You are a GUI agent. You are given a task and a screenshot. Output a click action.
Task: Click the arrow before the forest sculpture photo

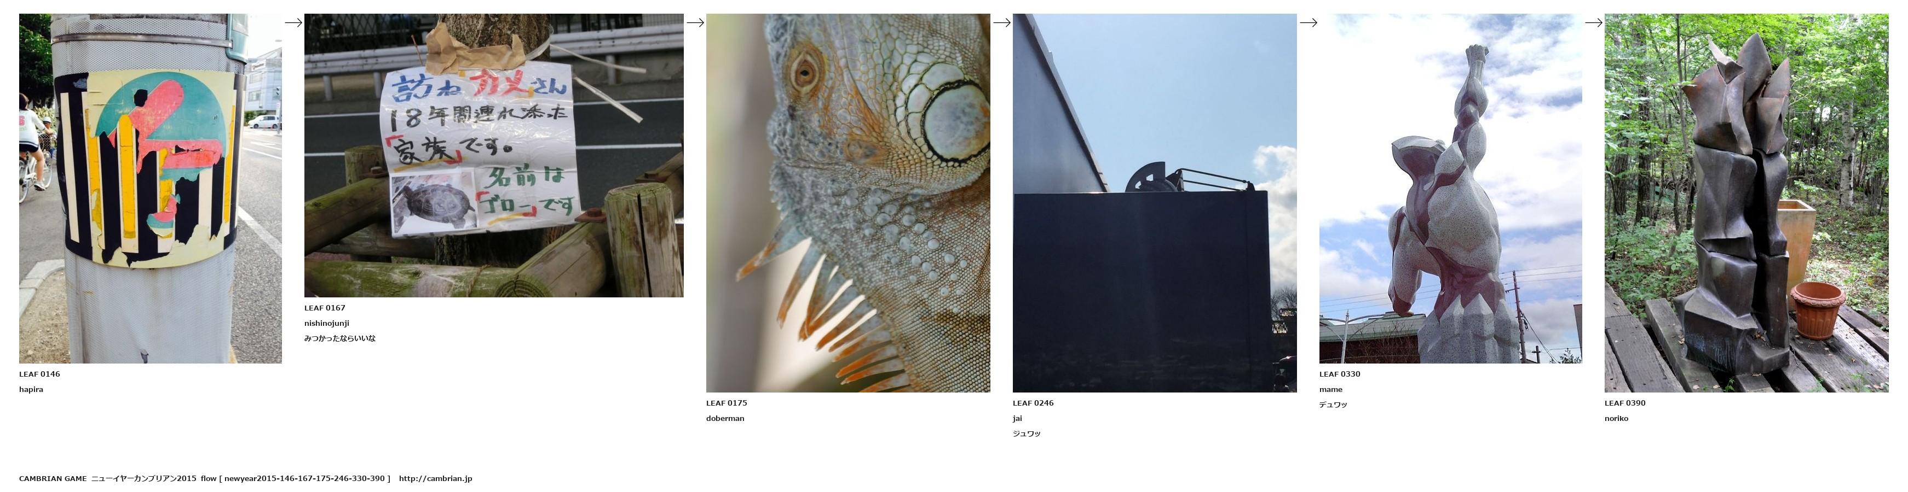1593,22
